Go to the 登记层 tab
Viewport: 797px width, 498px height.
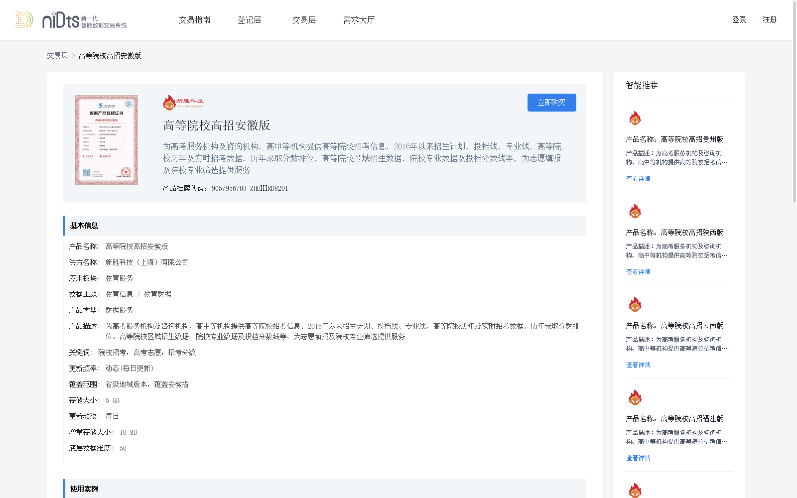(250, 20)
